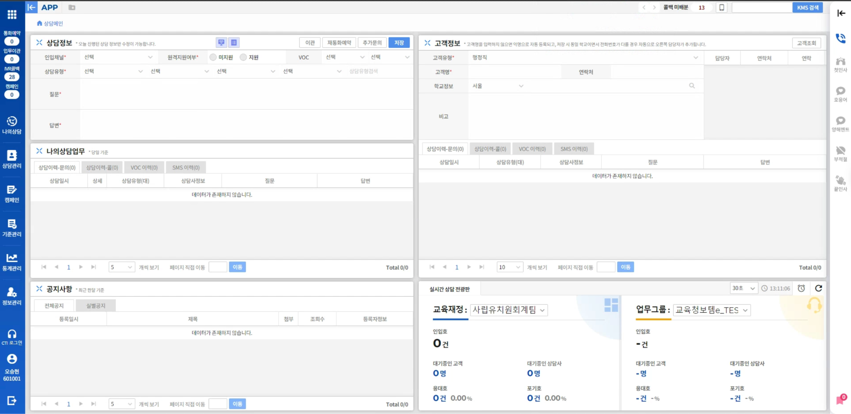This screenshot has height=414, width=851.
Task: Open the first VOC dropdown
Action: pos(345,57)
